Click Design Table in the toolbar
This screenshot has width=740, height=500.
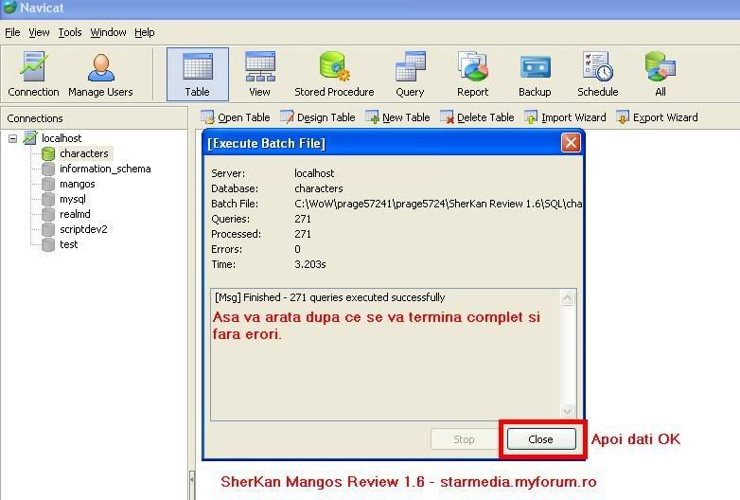pos(318,117)
